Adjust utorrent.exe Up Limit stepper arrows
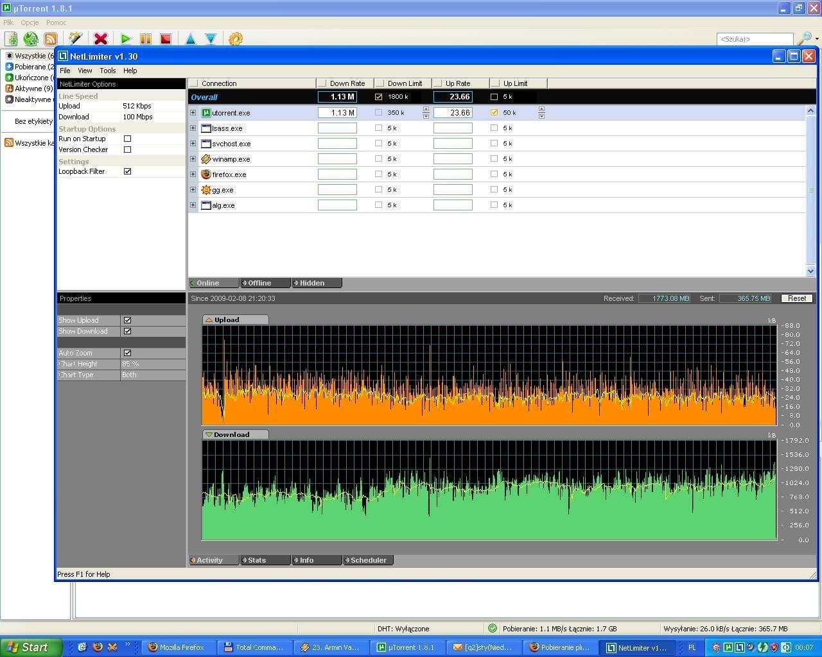822x657 pixels. click(541, 113)
